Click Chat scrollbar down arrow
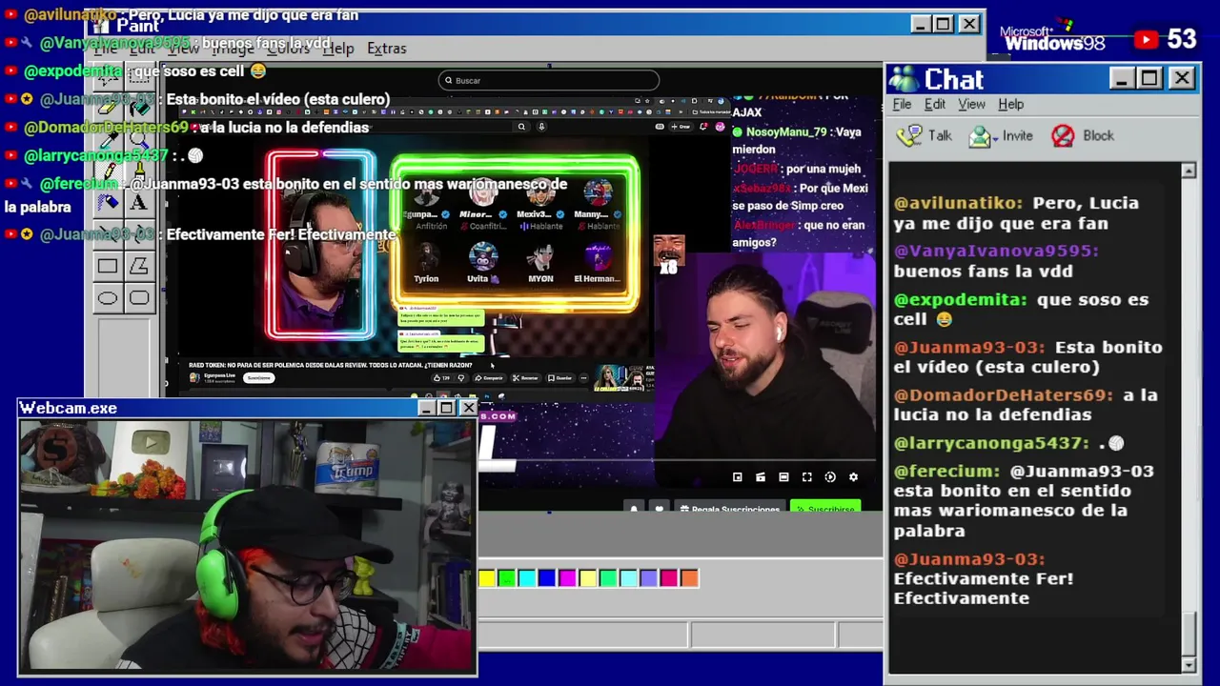This screenshot has width=1220, height=686. pos(1189,664)
